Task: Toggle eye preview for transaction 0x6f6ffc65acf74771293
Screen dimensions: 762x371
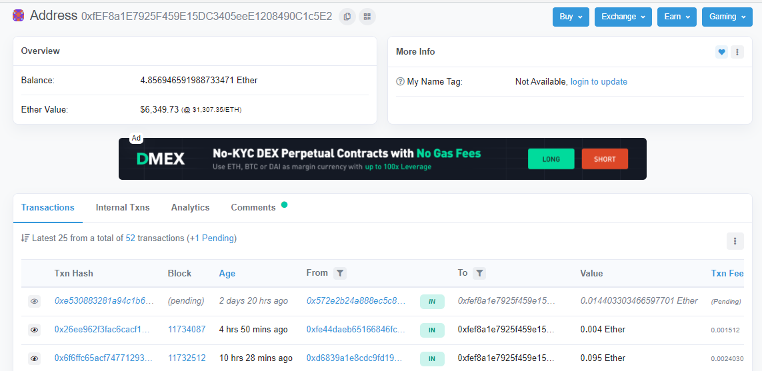Action: 35,358
